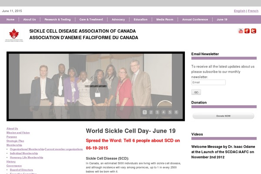This screenshot has width=261, height=174.
Task: Jump to slide 5 in the slideshow
Action: [170, 112]
